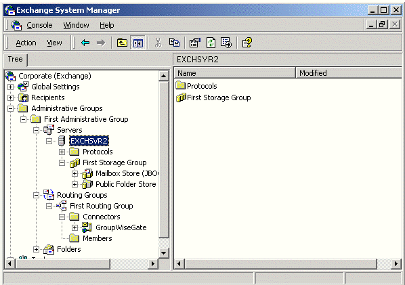Click the Folders icon in tree
The width and height of the screenshot is (405, 285).
coord(49,249)
